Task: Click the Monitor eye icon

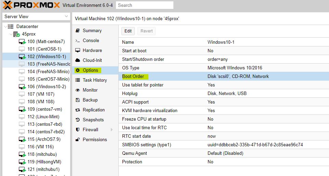Action: pos(78,90)
